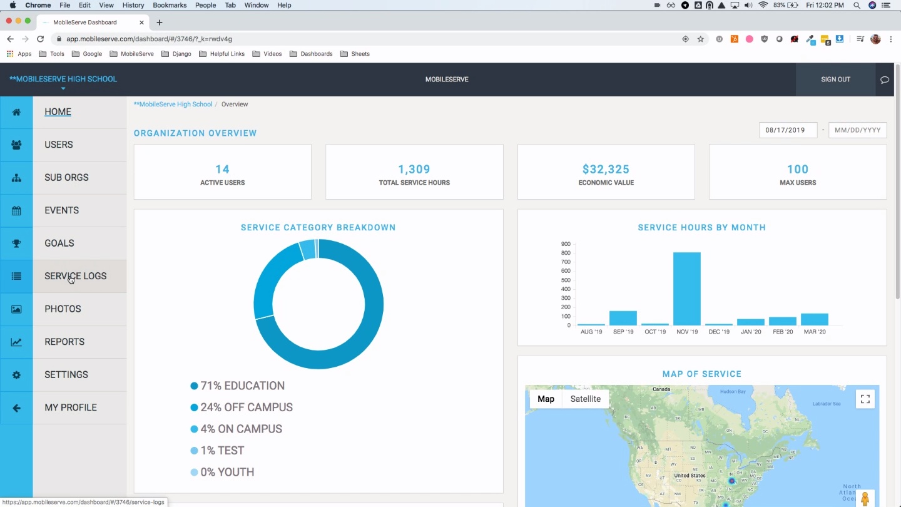Open Settings via the gear icon
The width and height of the screenshot is (901, 507).
click(x=16, y=375)
